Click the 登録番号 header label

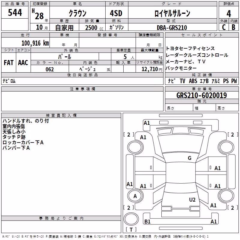[x=107, y=35]
